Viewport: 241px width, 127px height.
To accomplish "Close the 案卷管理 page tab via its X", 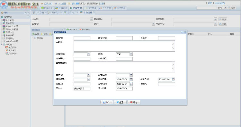I will click(94, 12).
